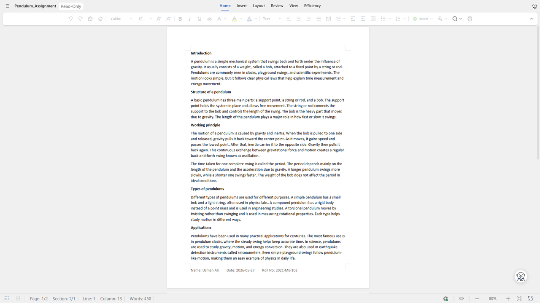This screenshot has height=303, width=540.
Task: Toggle the eye reading mode
Action: (x=462, y=299)
